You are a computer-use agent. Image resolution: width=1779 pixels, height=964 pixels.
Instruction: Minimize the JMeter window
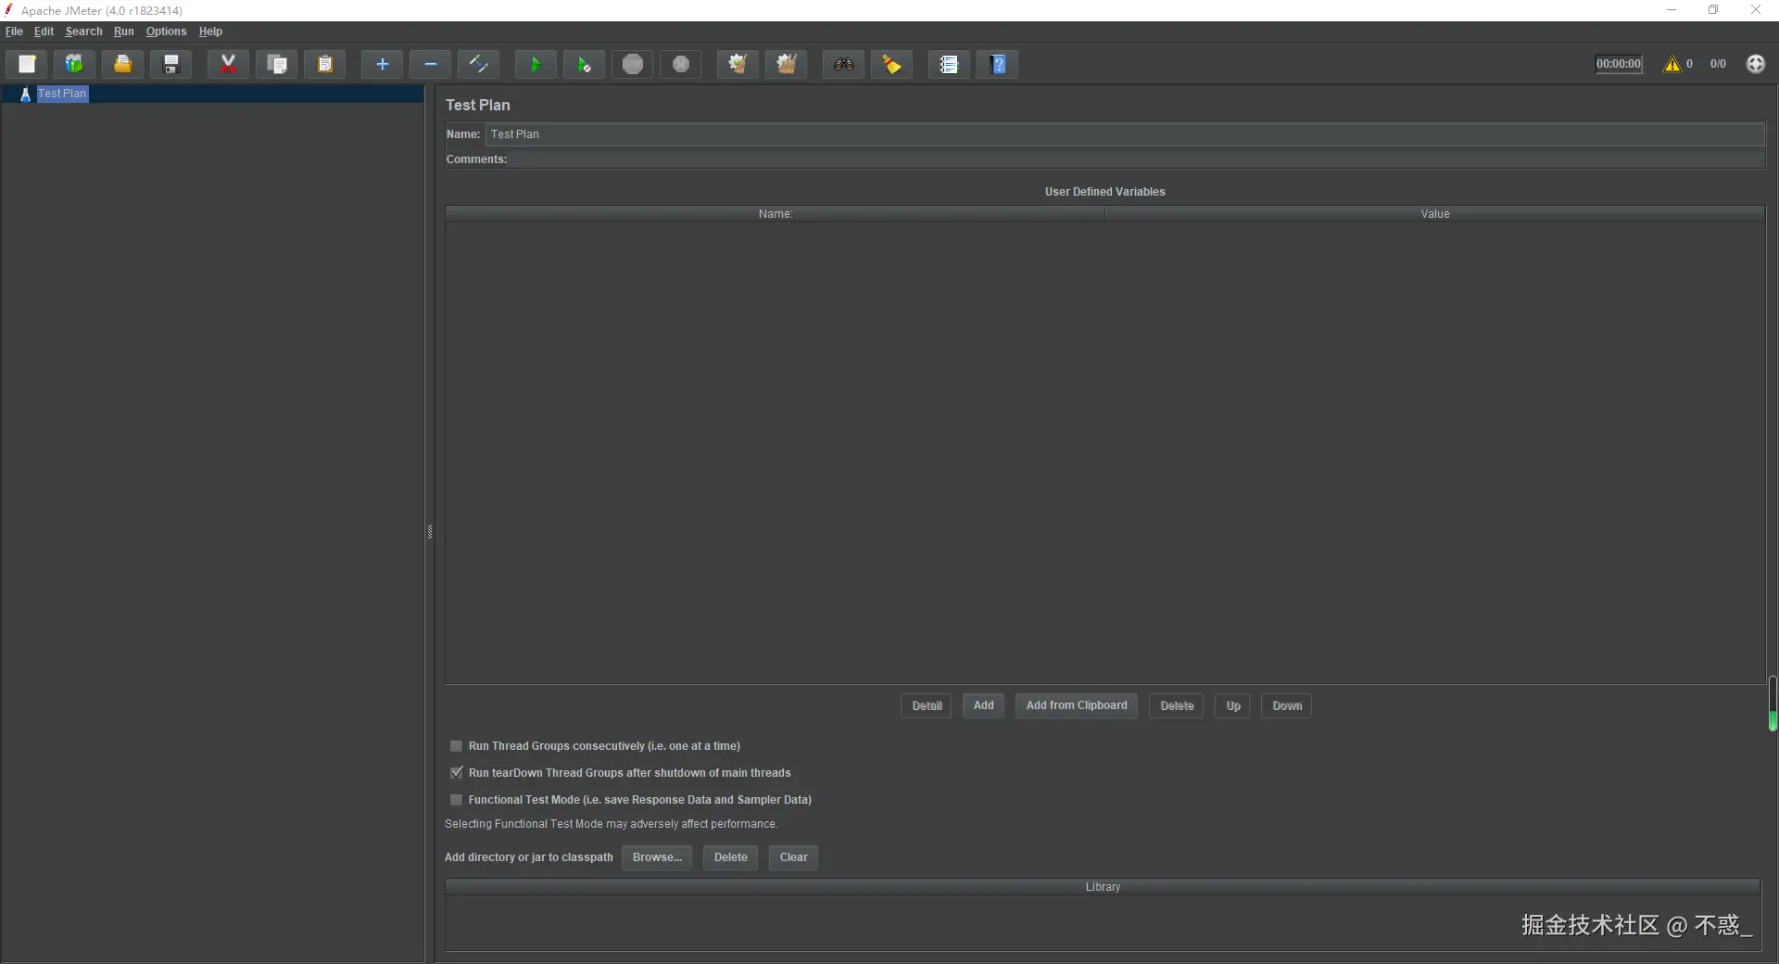(1672, 10)
